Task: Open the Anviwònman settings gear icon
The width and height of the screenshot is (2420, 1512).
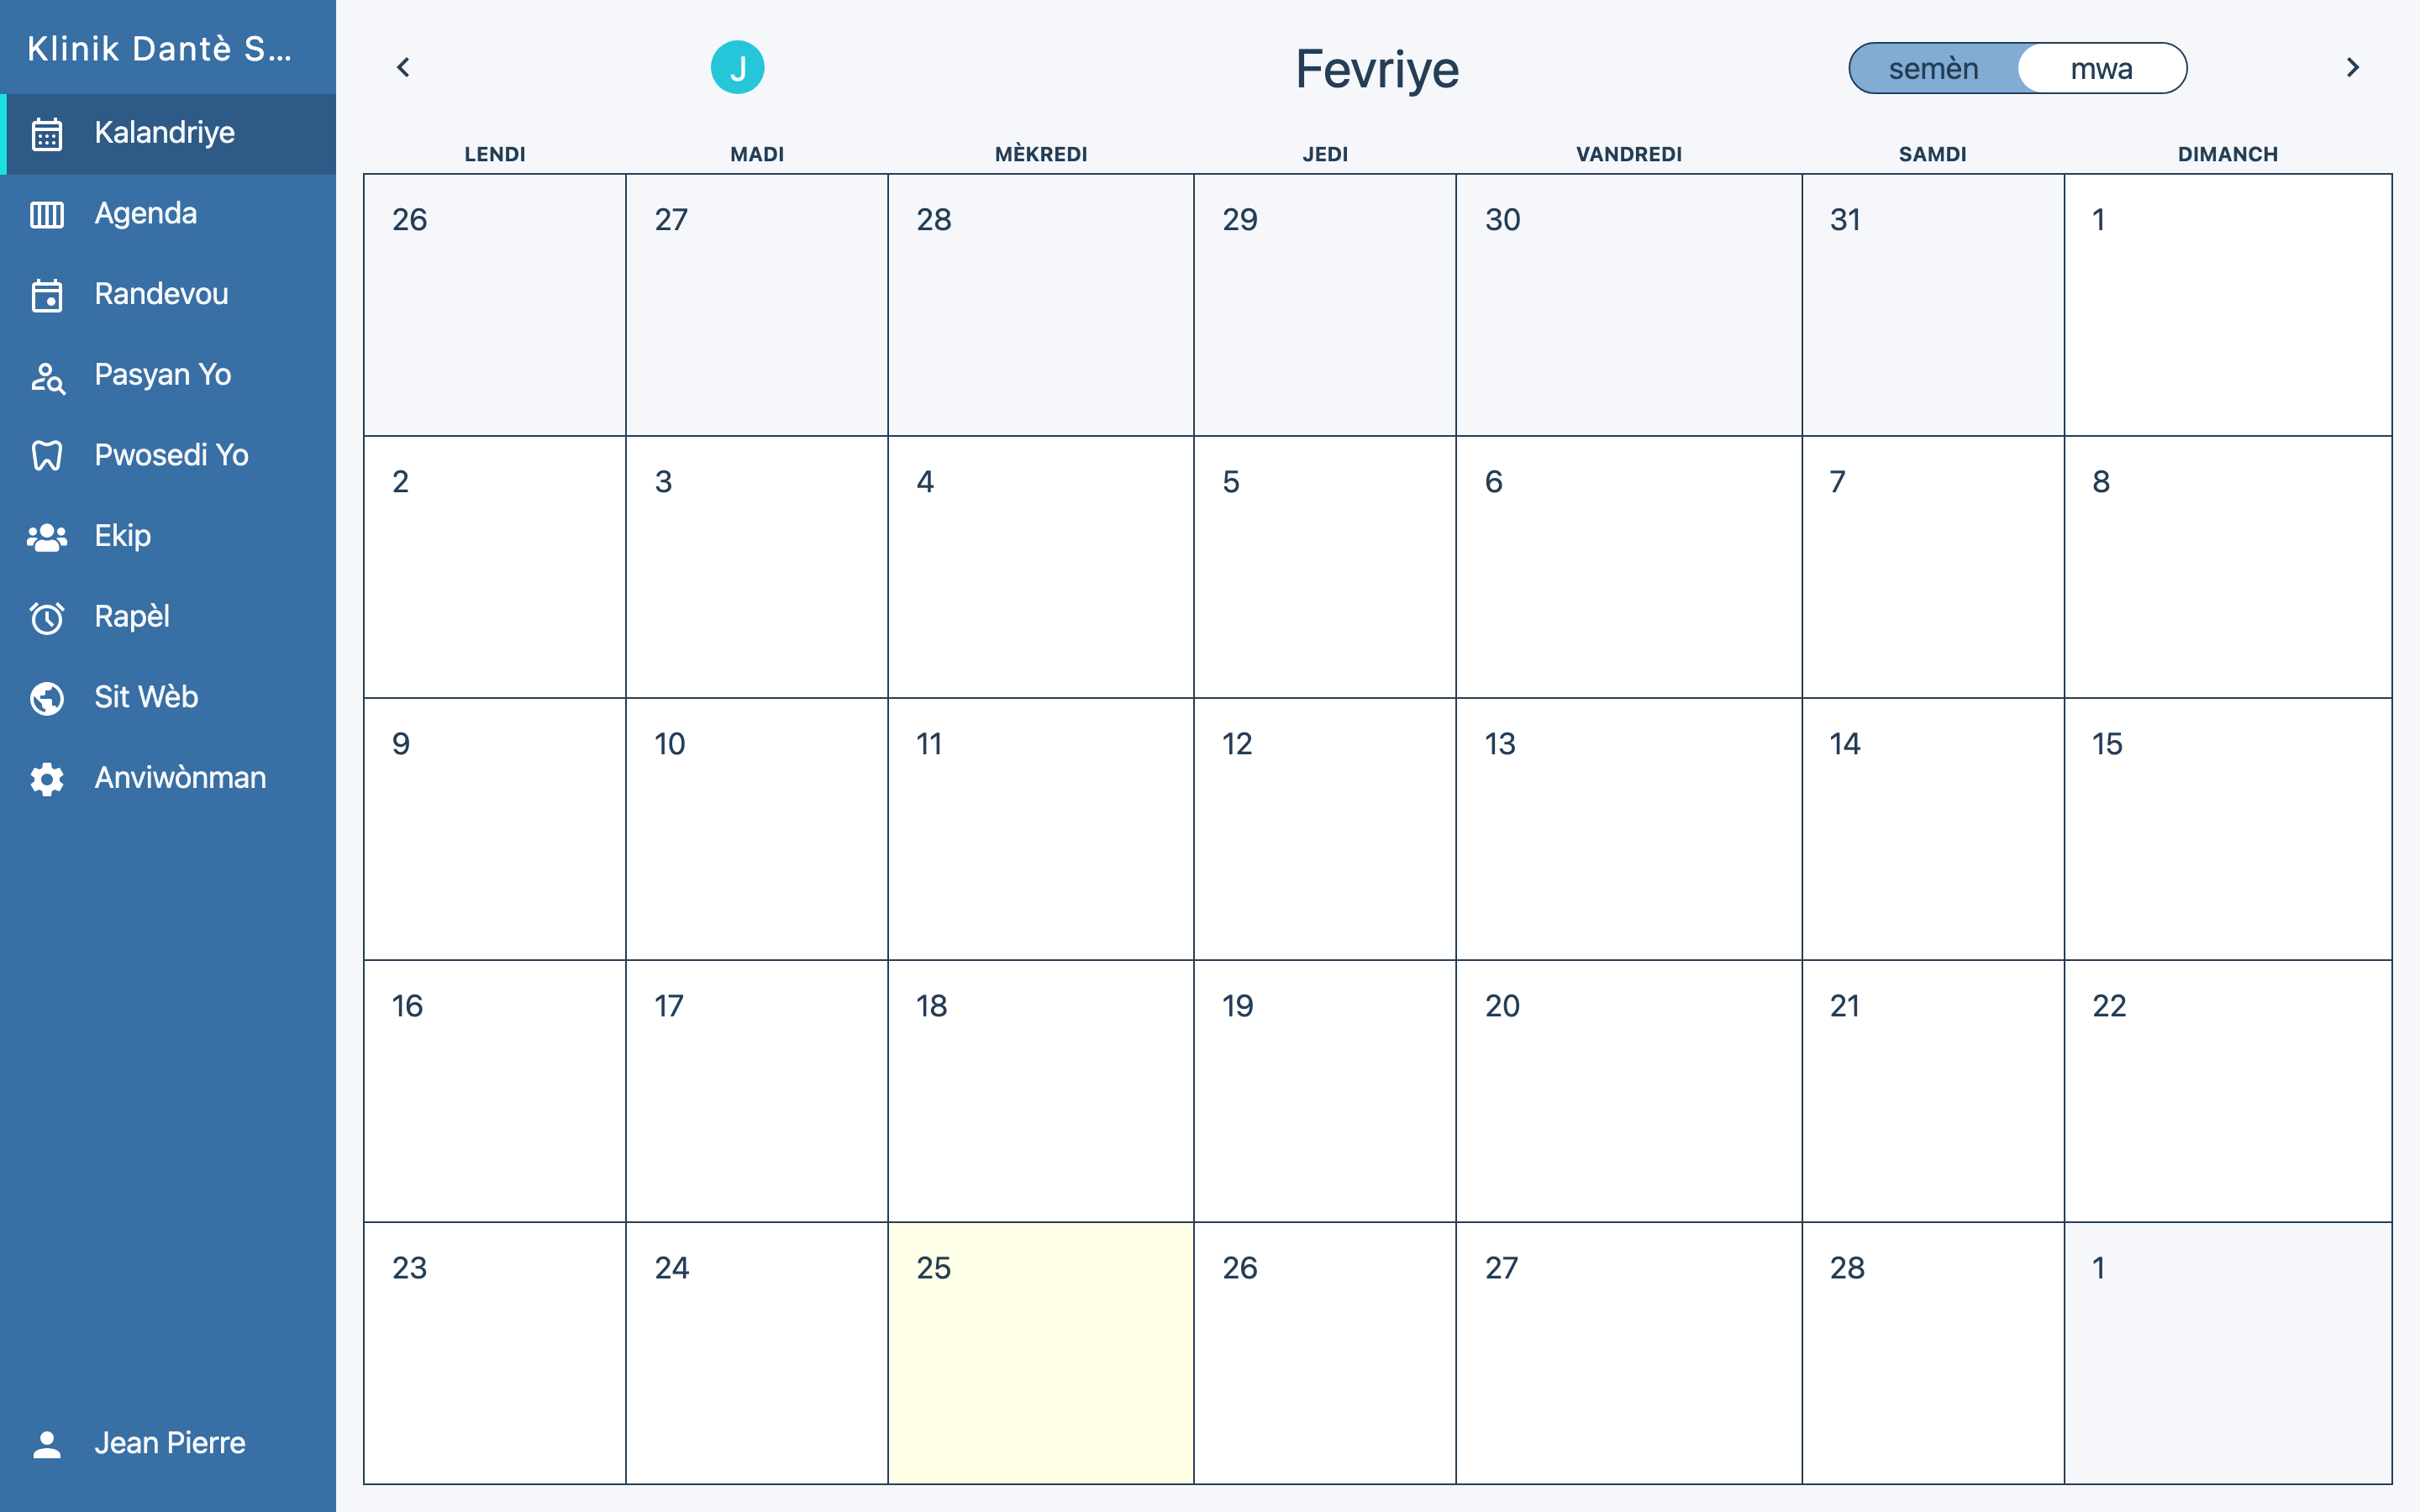Action: point(47,779)
